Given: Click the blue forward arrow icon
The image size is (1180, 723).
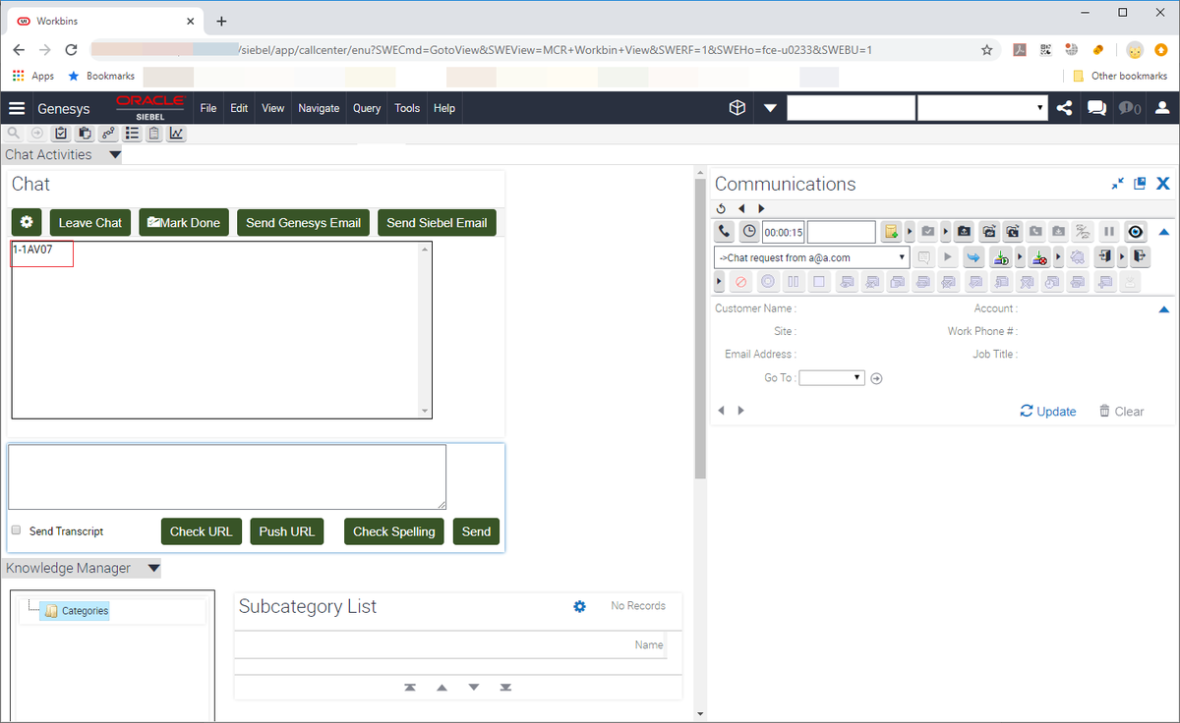Looking at the screenshot, I should pos(973,257).
